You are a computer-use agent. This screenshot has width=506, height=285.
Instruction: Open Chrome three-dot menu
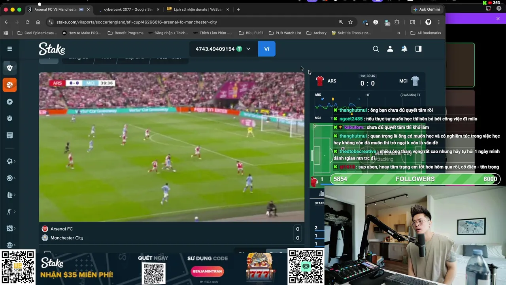click(438, 22)
